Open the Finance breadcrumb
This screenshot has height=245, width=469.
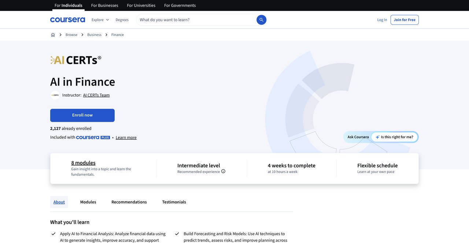click(x=118, y=35)
